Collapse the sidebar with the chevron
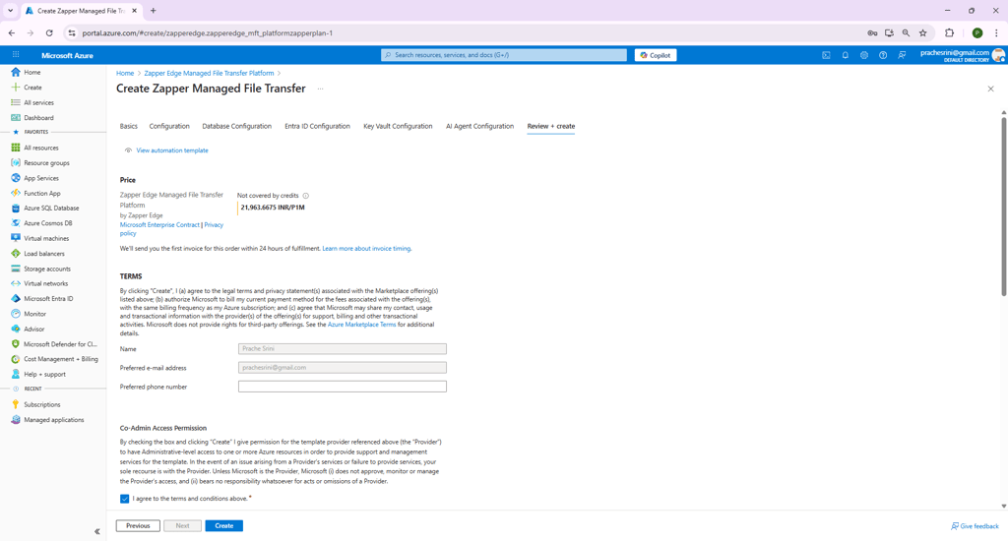This screenshot has height=541, width=1008. point(97,531)
